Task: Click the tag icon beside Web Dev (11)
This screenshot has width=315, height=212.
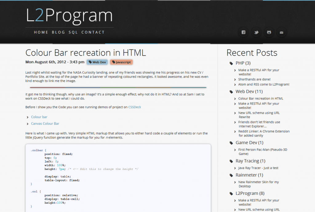Action: pos(231,92)
